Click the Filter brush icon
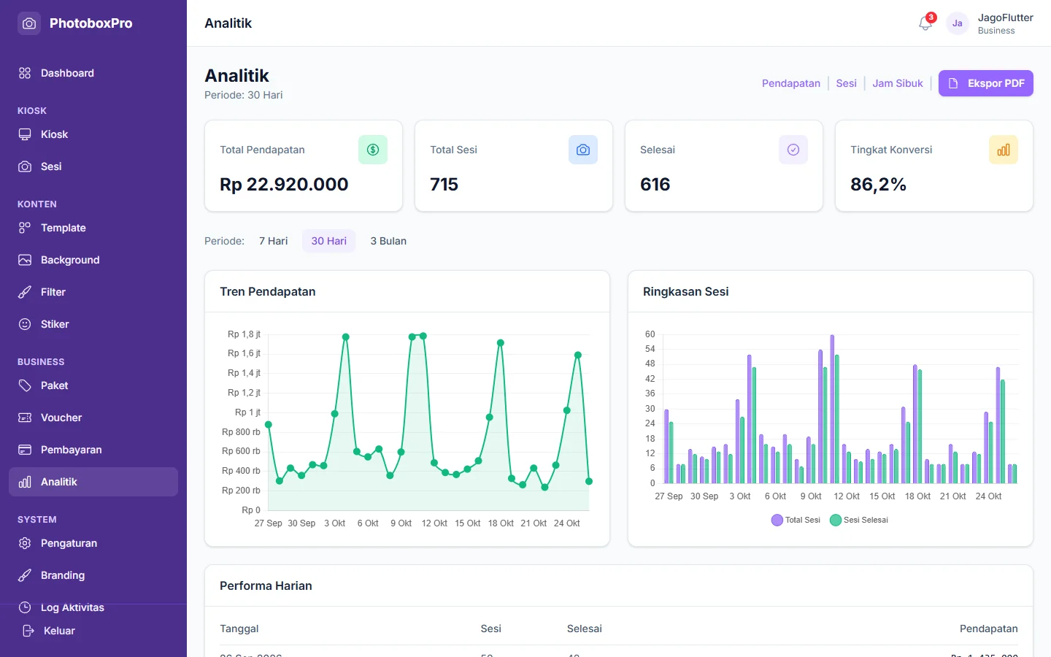This screenshot has width=1051, height=657. (x=25, y=292)
